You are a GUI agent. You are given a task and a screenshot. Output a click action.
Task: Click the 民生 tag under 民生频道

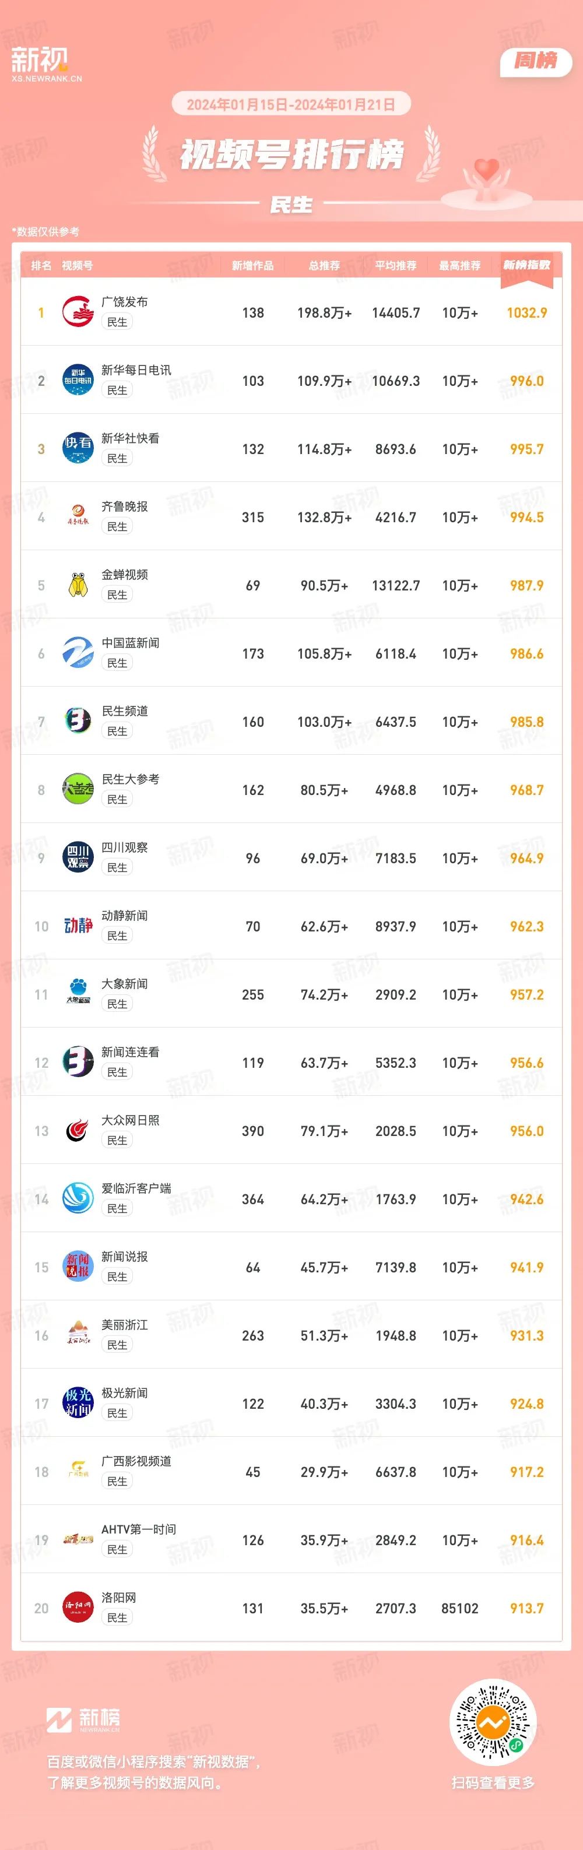pyautogui.click(x=117, y=731)
